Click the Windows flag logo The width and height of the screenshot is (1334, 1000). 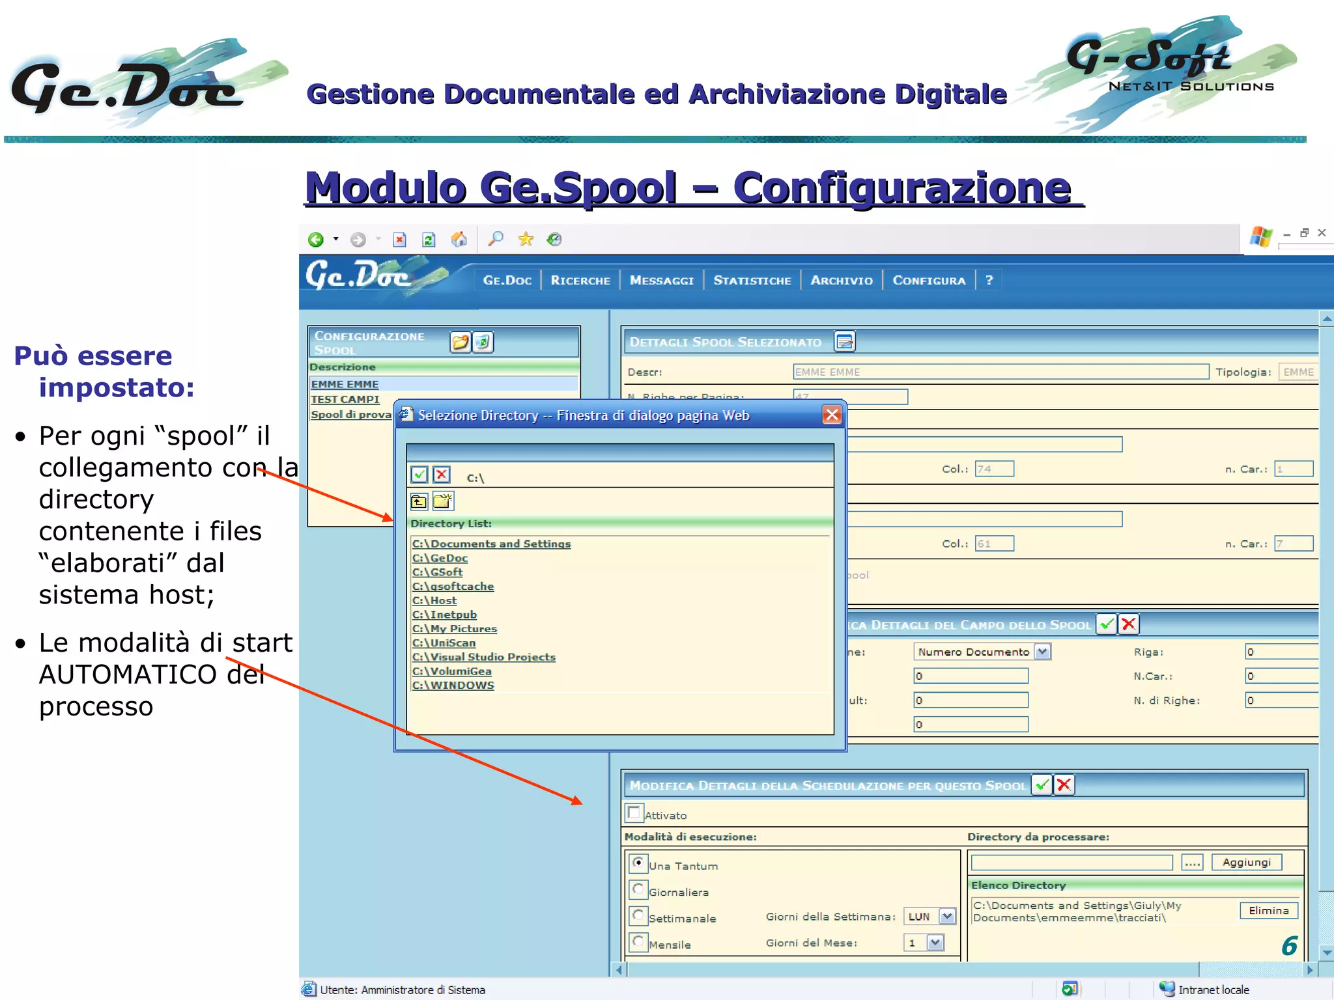[x=1260, y=237]
